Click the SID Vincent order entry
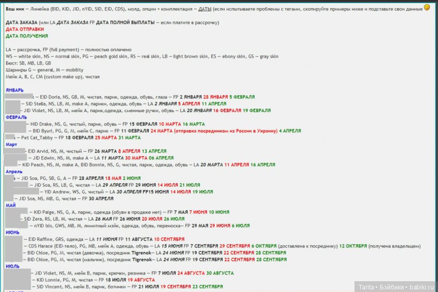 pyautogui.click(x=54, y=286)
